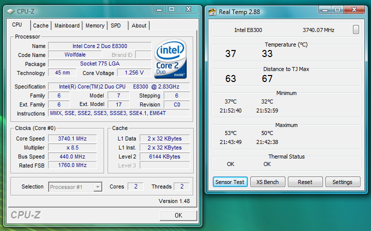
Task: Click the Stepping value field
Action: pyautogui.click(x=177, y=95)
